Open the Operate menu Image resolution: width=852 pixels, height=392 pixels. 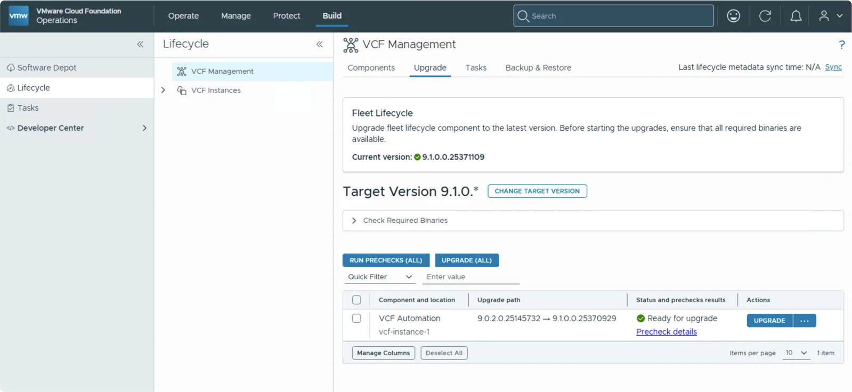coord(183,16)
